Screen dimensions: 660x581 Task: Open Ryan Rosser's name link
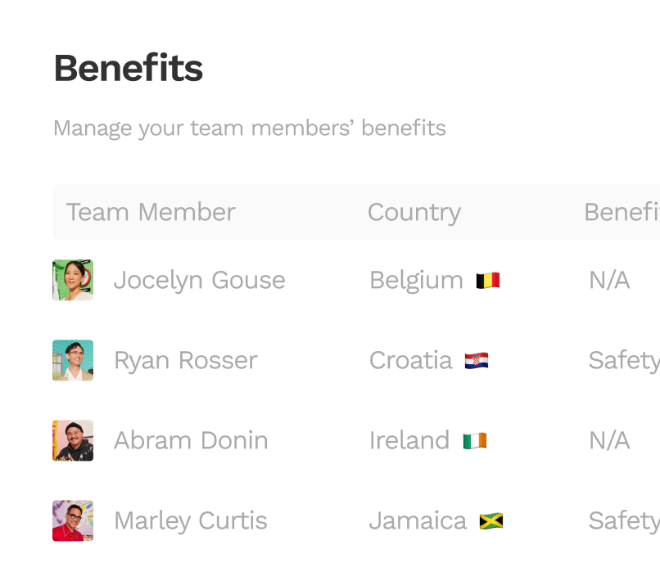pos(185,360)
